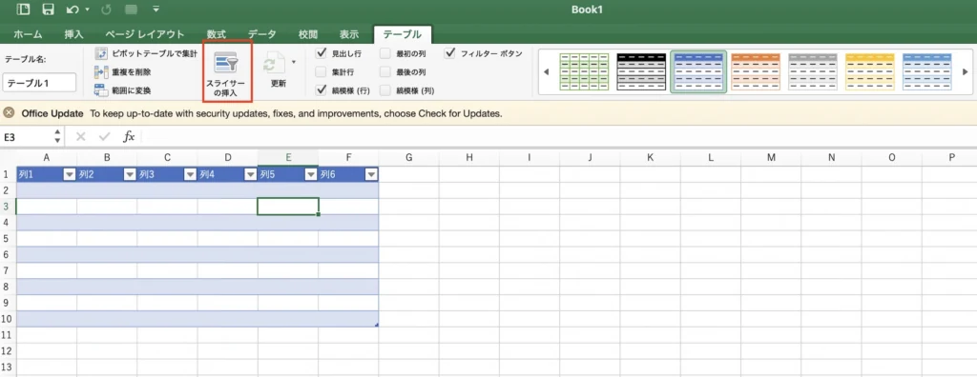Enable the 集計行 checkbox
Viewport: 977px width, 377px height.
pos(321,71)
